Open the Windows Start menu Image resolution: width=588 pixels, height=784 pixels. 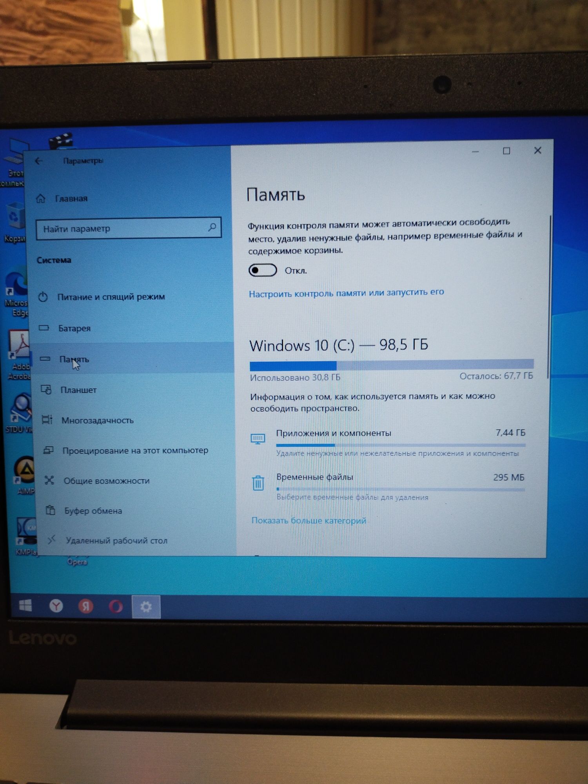coord(25,606)
